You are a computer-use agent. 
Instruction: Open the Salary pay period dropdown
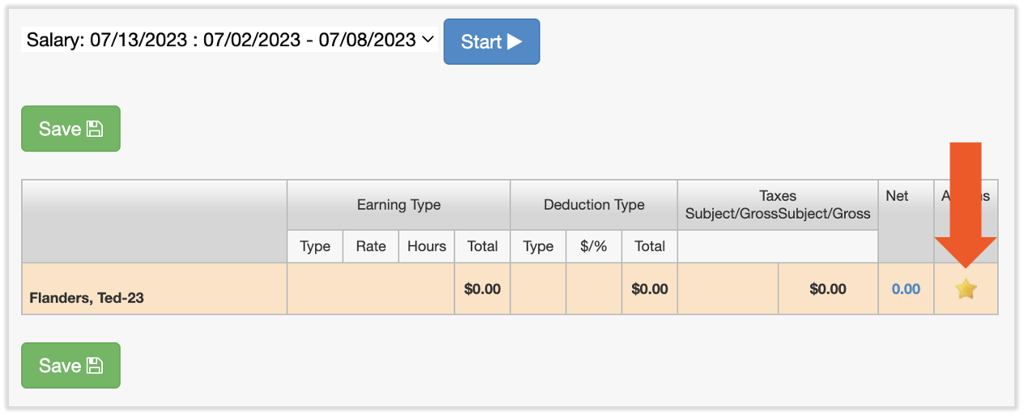pos(230,40)
